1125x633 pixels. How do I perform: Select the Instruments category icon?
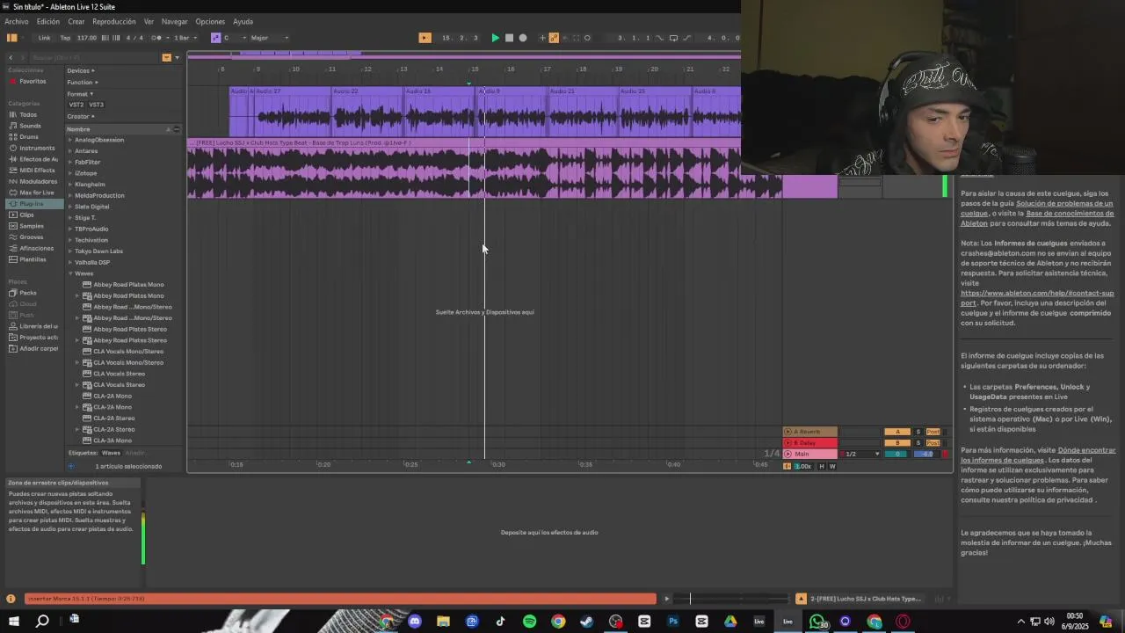coord(13,149)
